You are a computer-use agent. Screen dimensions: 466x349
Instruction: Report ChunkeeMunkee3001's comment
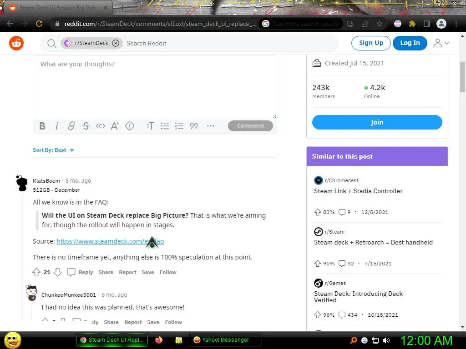pos(133,322)
